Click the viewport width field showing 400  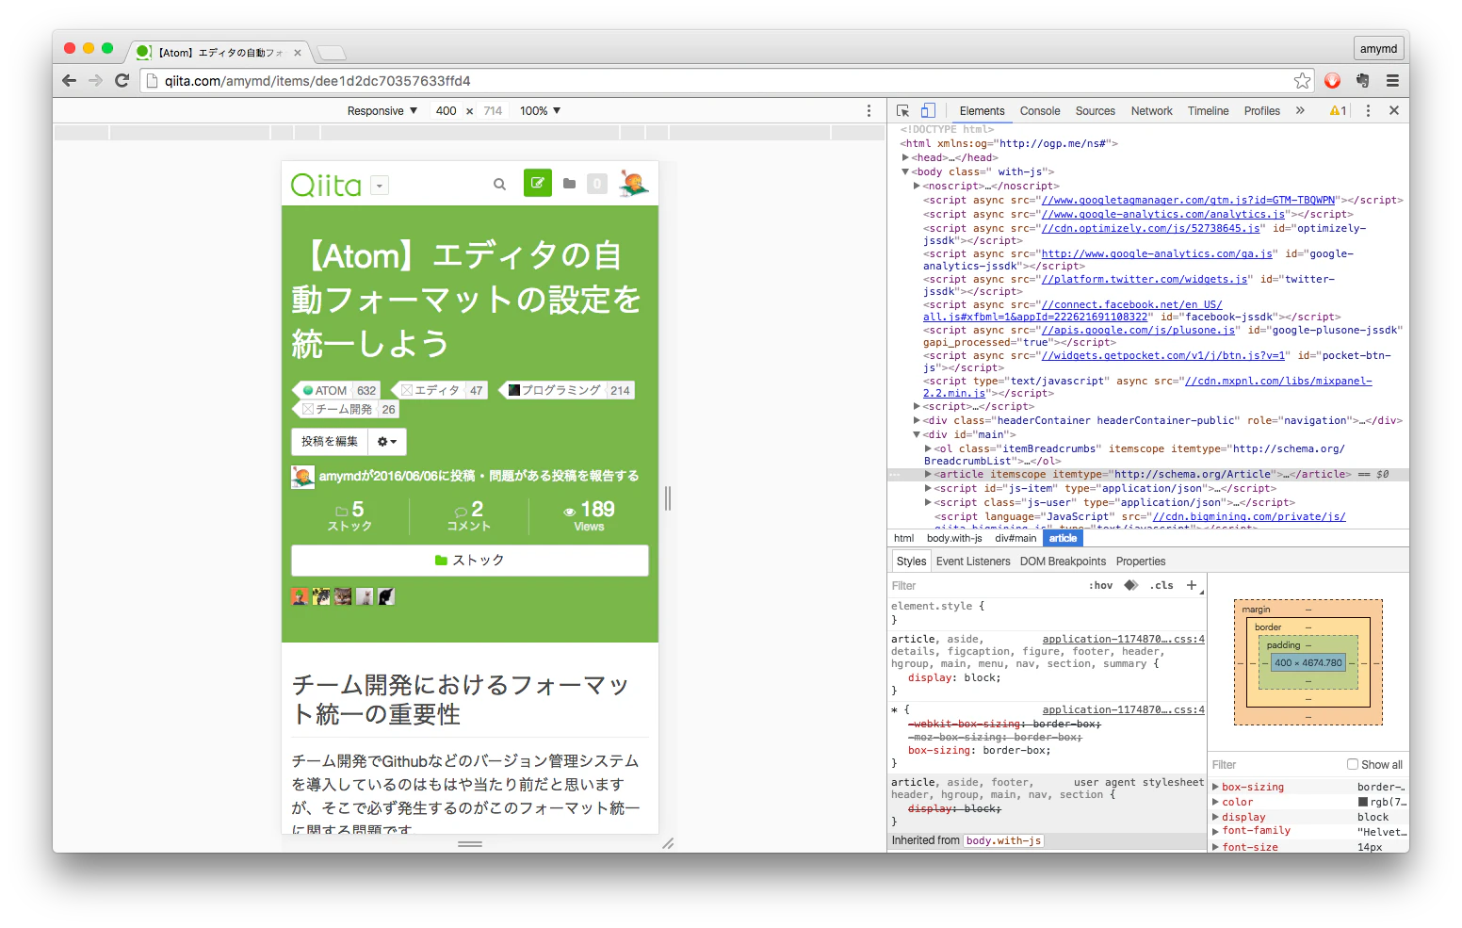pos(447,110)
